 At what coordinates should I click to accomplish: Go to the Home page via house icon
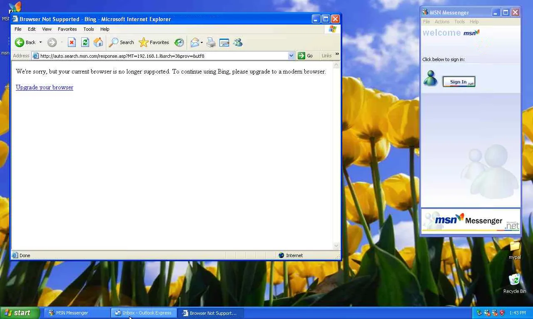click(98, 42)
